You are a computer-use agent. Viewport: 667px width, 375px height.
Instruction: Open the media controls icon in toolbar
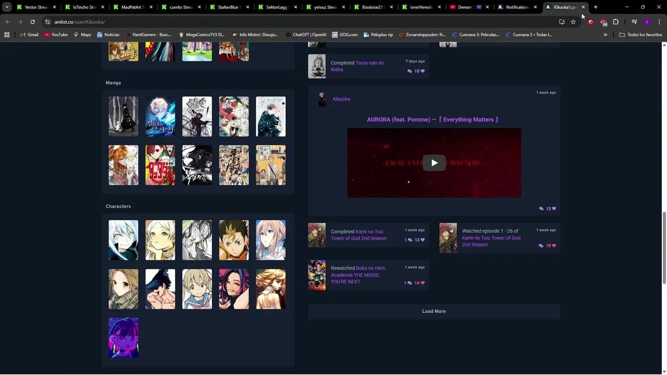point(634,22)
